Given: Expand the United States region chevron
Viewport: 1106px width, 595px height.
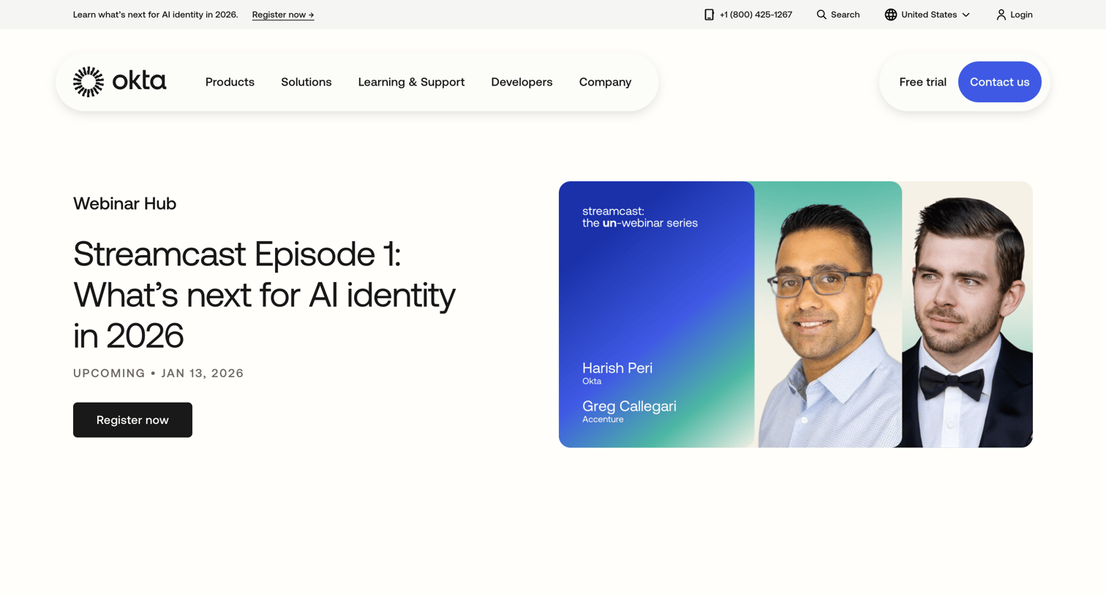Looking at the screenshot, I should pyautogui.click(x=966, y=15).
